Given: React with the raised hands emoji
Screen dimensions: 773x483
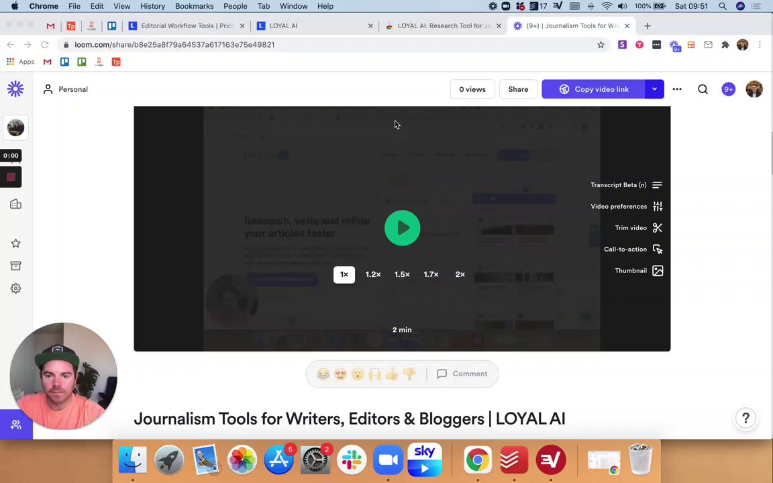Looking at the screenshot, I should (374, 374).
